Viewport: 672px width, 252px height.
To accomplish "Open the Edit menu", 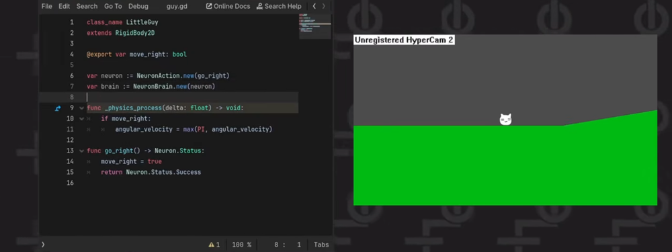I will coord(65,7).
